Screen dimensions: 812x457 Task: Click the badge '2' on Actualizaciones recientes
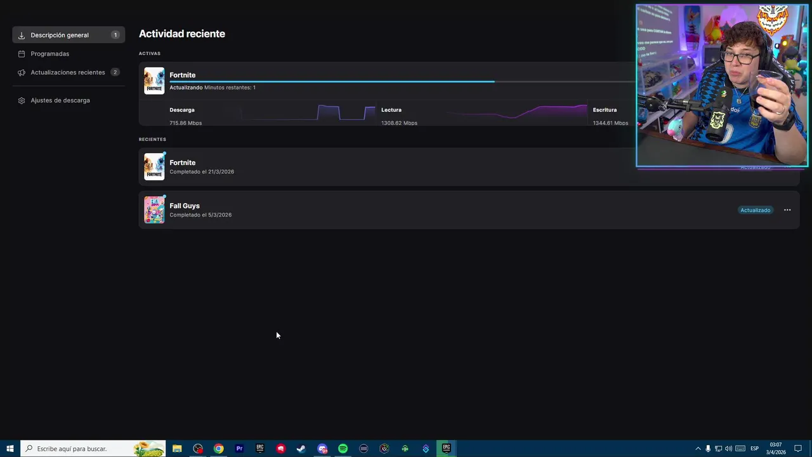(x=115, y=72)
